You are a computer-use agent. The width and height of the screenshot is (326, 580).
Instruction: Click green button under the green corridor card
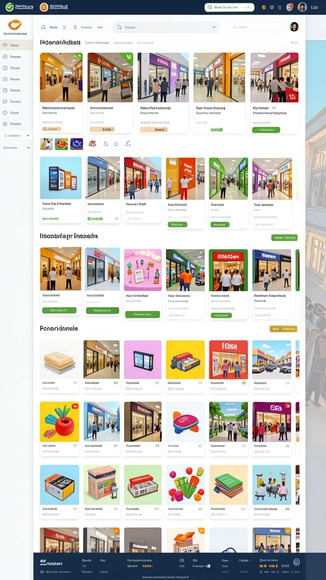220,224
